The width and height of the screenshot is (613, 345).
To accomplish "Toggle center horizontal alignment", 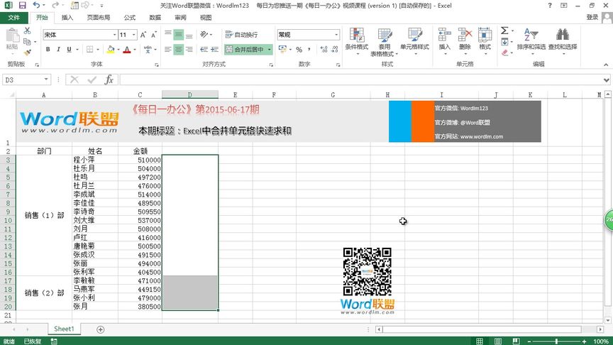I will 179,49.
